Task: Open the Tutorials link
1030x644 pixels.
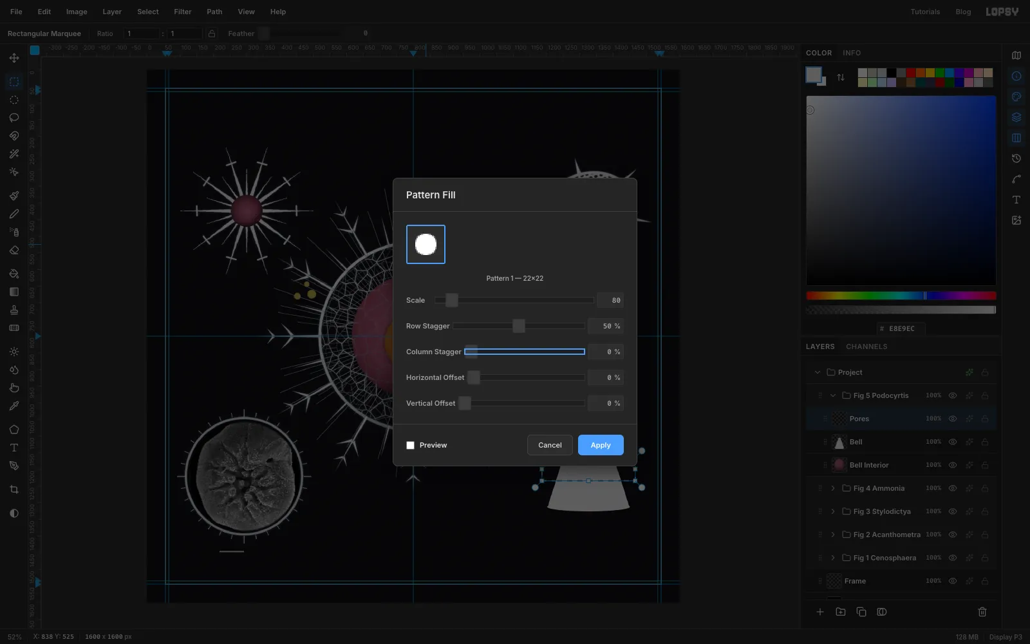Action: tap(925, 12)
